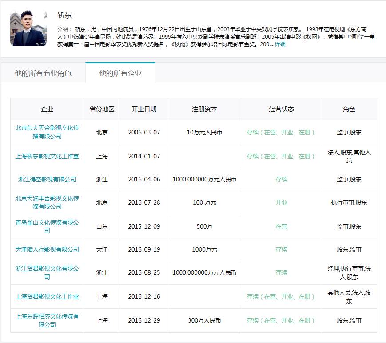Viewport: 386px width, 343px height.
Task: Switch to 他的所有商业角色 tab
Action: point(43,73)
